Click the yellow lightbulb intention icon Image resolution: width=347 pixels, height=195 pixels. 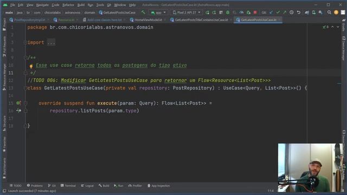point(31,66)
